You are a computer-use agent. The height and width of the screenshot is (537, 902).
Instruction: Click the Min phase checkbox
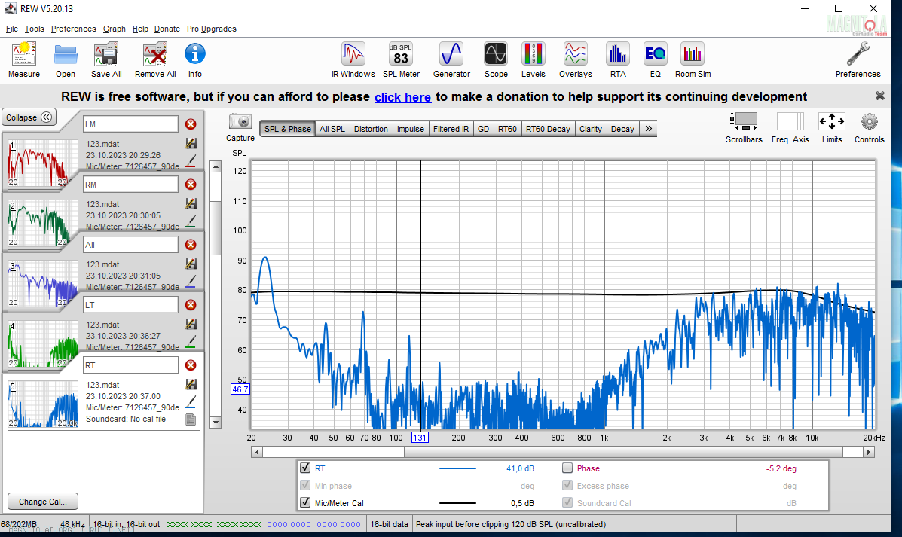pos(305,485)
